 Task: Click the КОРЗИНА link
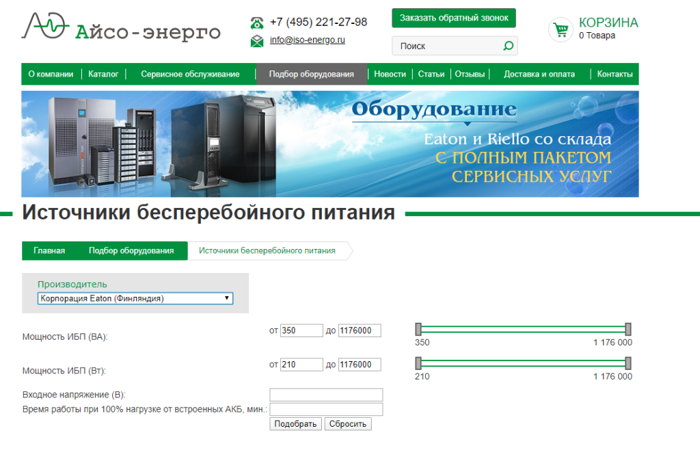coord(608,23)
